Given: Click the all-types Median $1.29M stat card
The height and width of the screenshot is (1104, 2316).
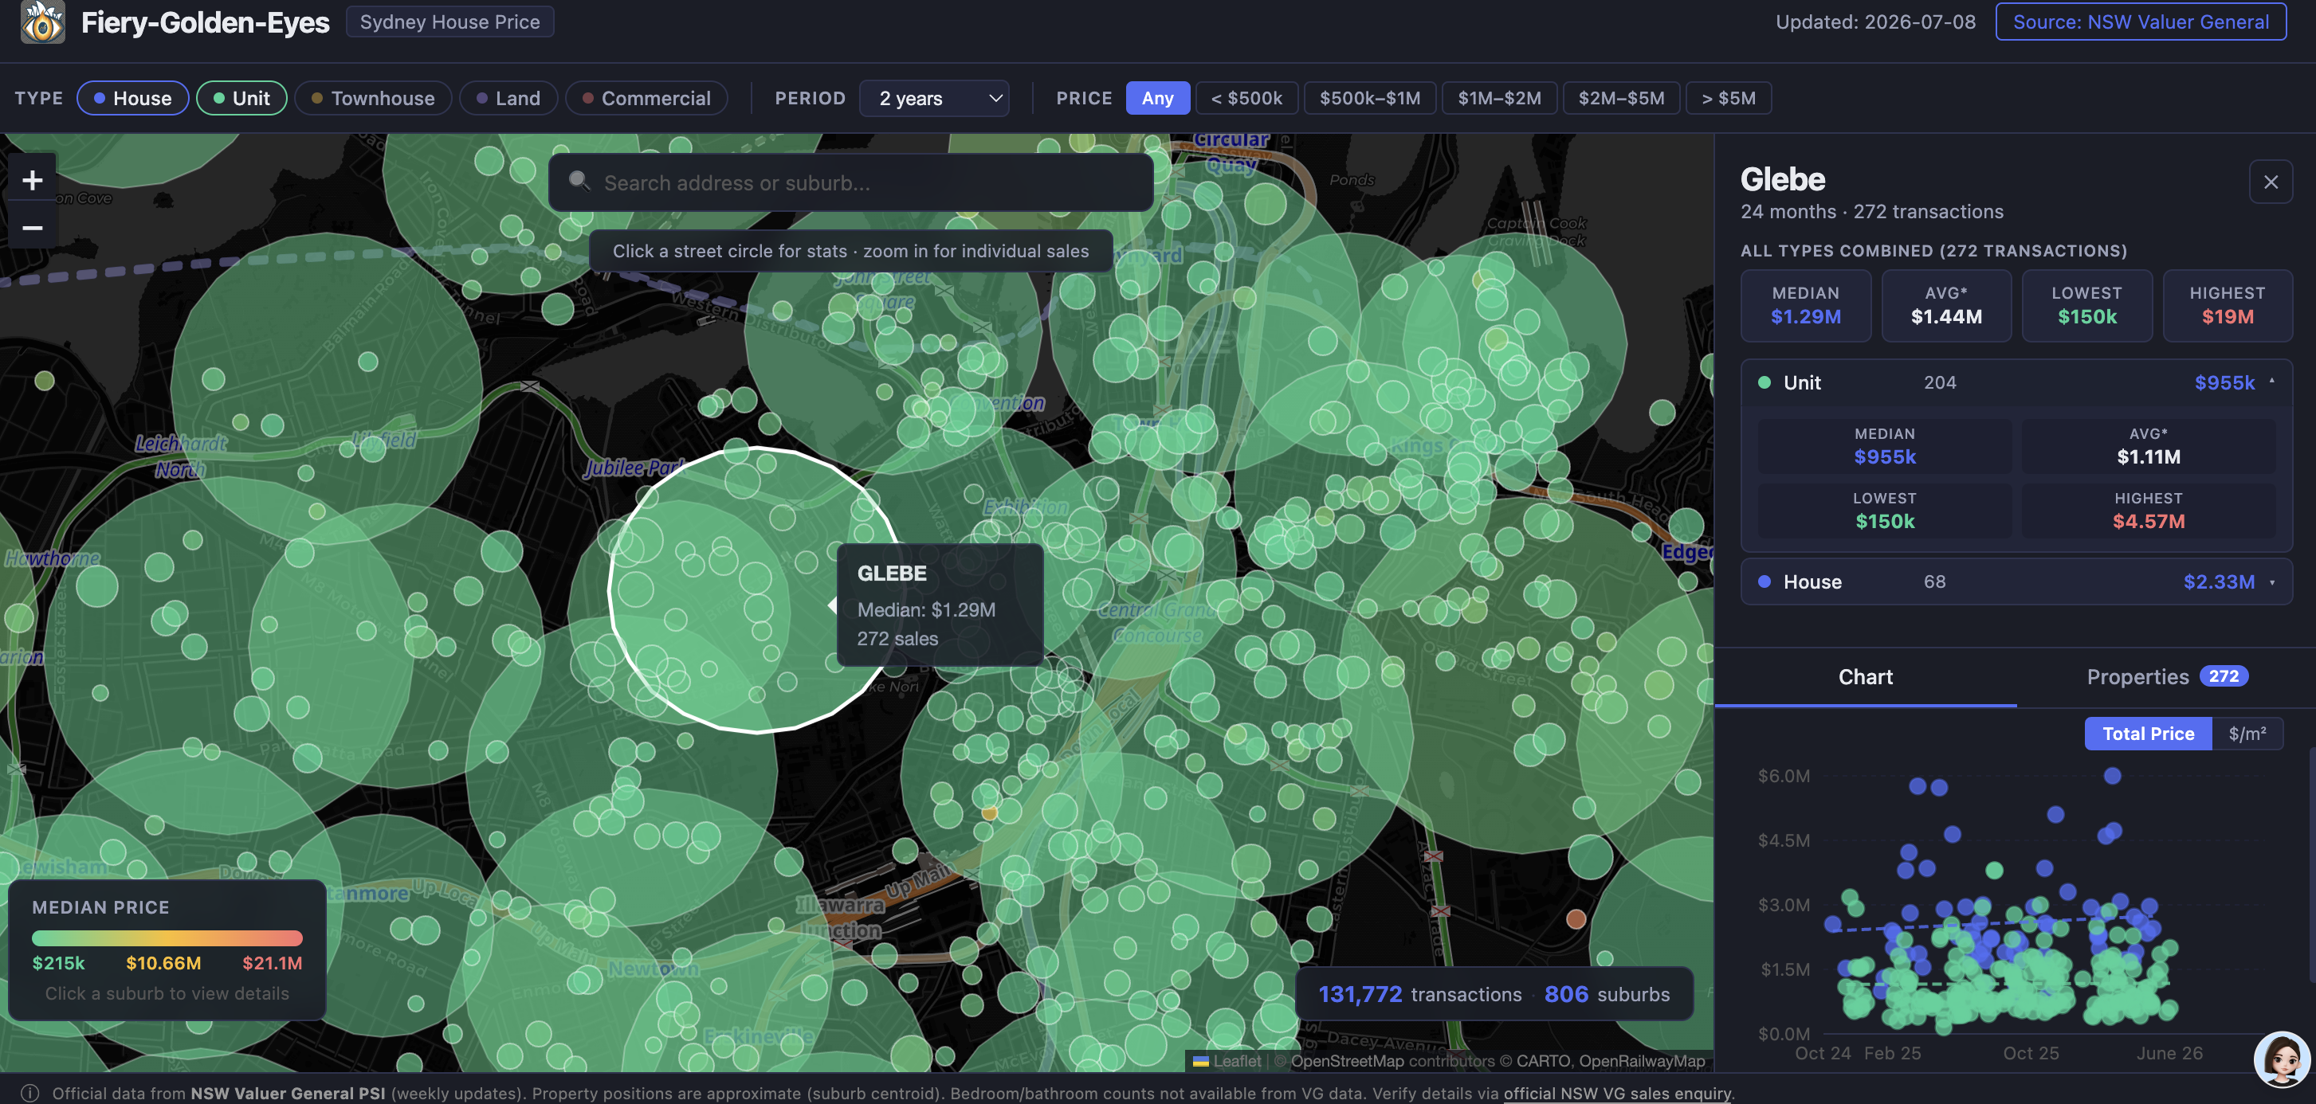Looking at the screenshot, I should pos(1805,305).
